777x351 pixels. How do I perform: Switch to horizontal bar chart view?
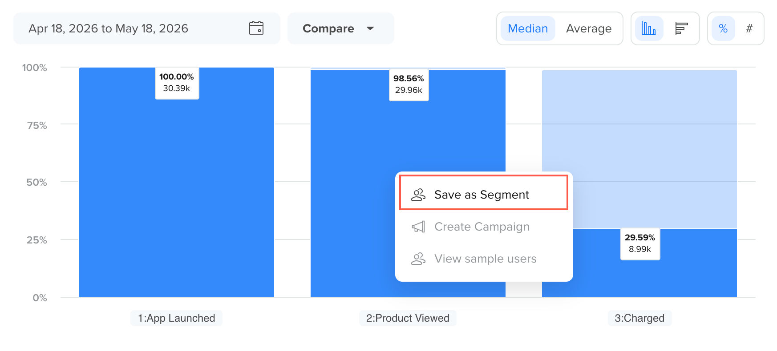(x=681, y=28)
